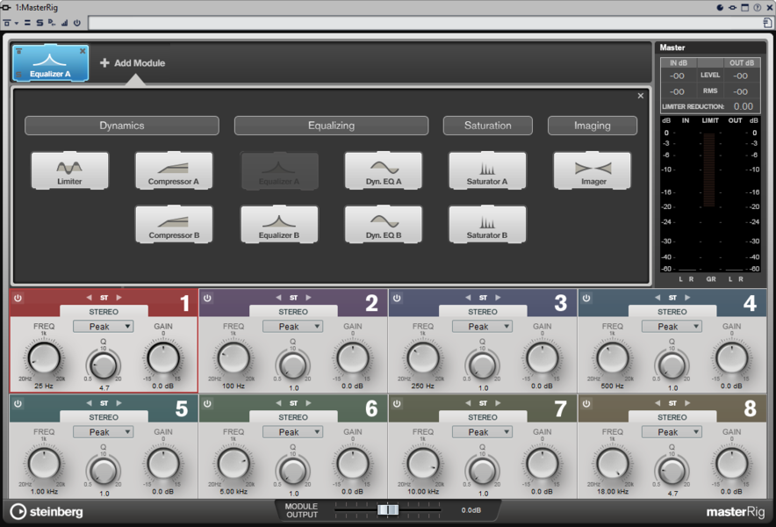Image resolution: width=776 pixels, height=527 pixels.
Task: Click band 1 FREQ knob set to 25 Hz
Action: [x=44, y=358]
